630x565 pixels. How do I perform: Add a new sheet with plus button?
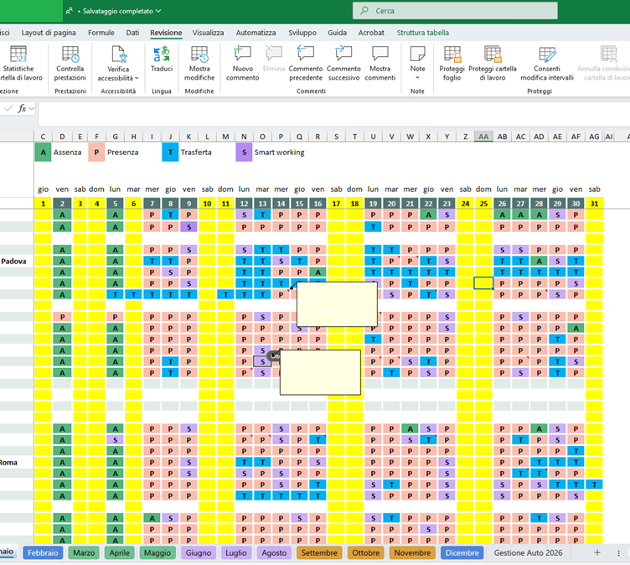click(x=597, y=552)
